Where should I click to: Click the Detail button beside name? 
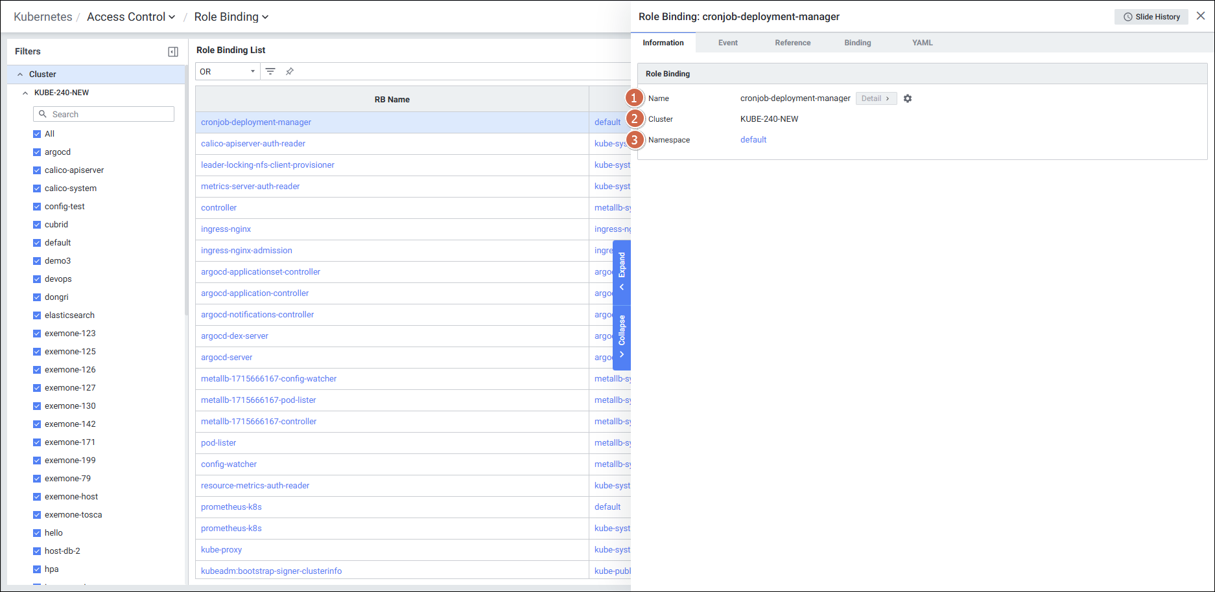point(875,98)
